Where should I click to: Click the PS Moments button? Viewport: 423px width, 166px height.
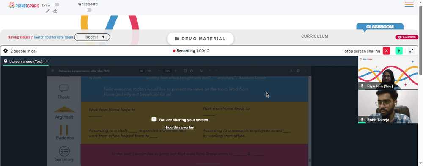(x=407, y=37)
